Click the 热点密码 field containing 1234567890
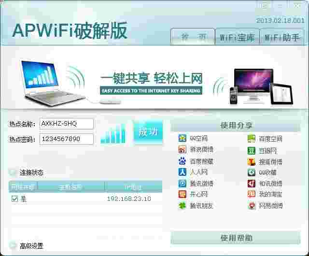Screen dimensions: 309x256 67,139
